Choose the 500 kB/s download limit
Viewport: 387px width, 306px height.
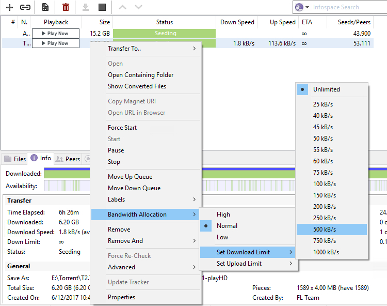pos(324,229)
